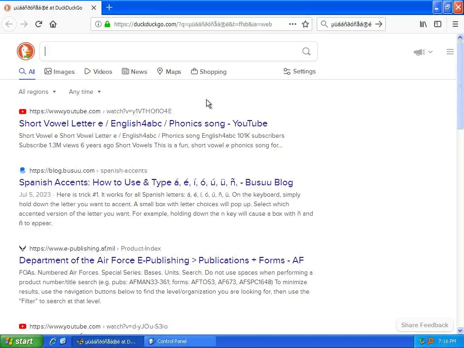Click the network tray icon near the clock
The height and width of the screenshot is (348, 464).
coord(422,341)
